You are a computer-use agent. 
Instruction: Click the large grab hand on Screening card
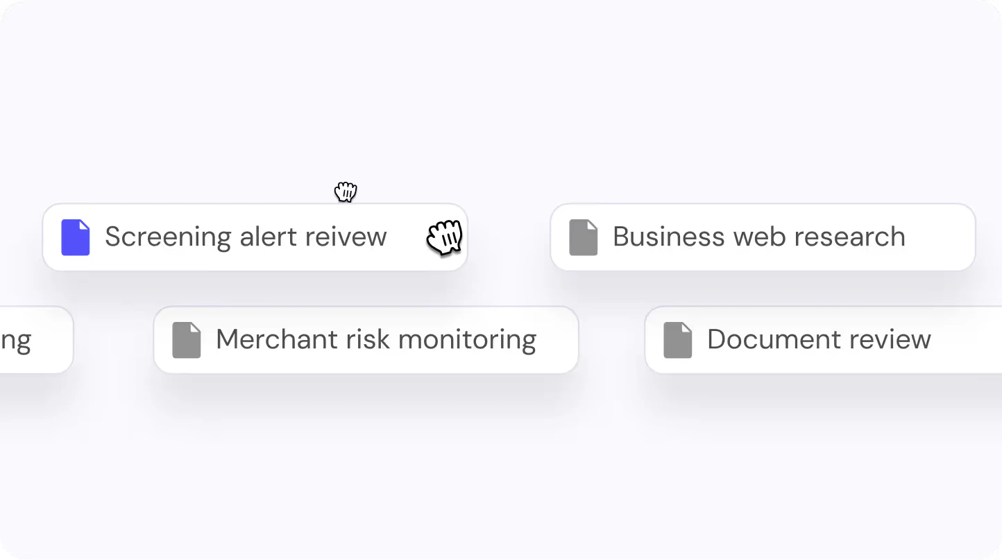tap(445, 237)
